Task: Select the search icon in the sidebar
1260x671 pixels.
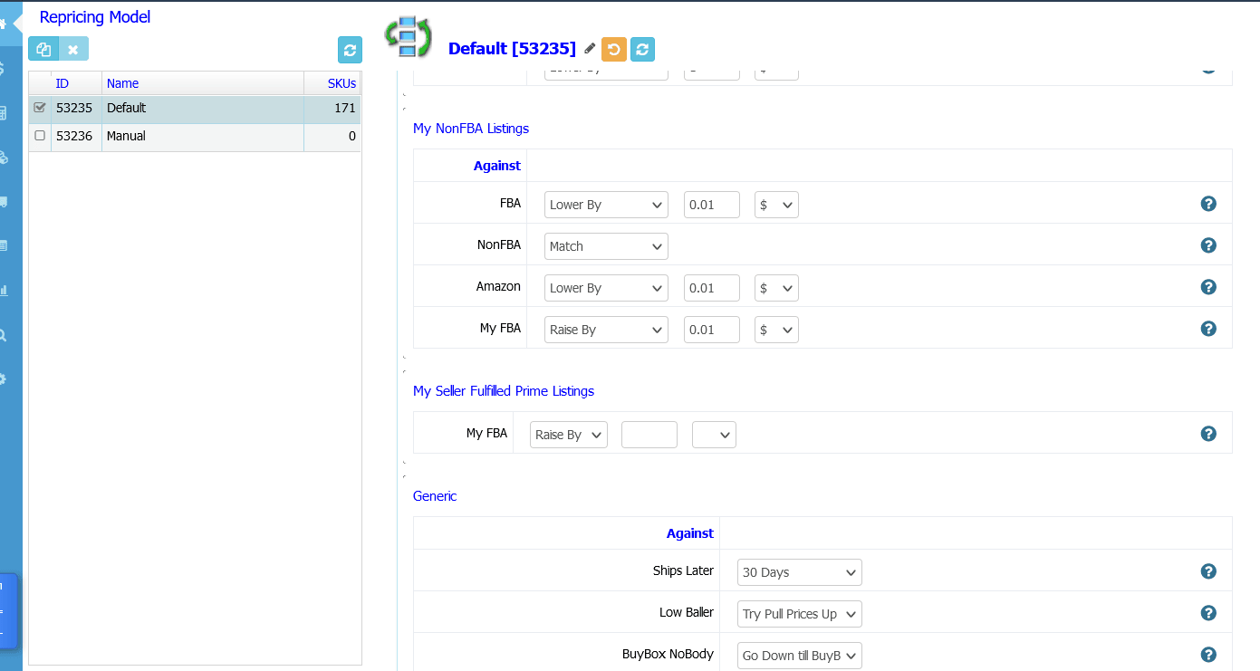Action: point(3,335)
